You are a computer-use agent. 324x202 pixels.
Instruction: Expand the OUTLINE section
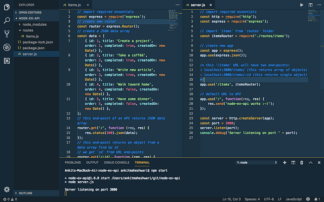[x=37, y=193]
